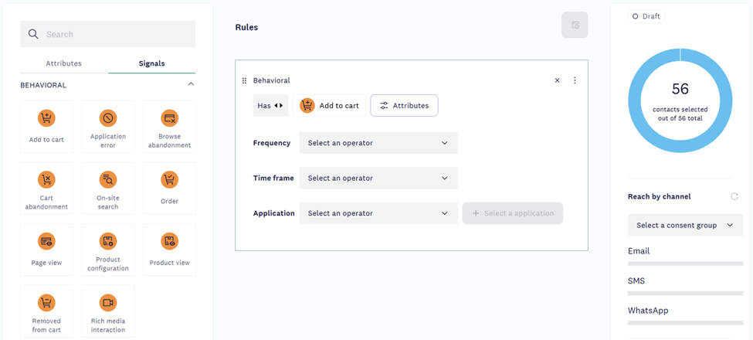Select the Add to cart signal

[x=46, y=126]
